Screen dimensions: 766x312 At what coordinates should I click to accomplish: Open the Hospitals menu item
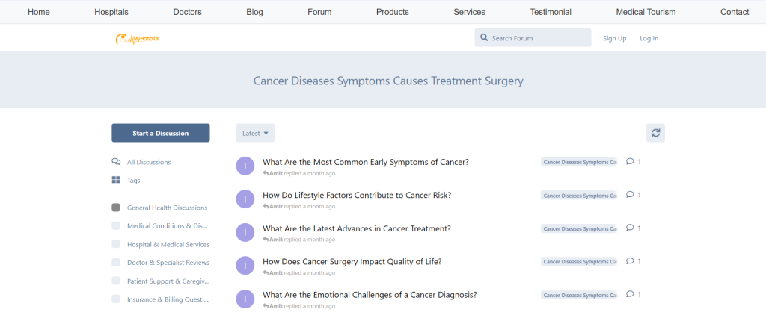111,12
